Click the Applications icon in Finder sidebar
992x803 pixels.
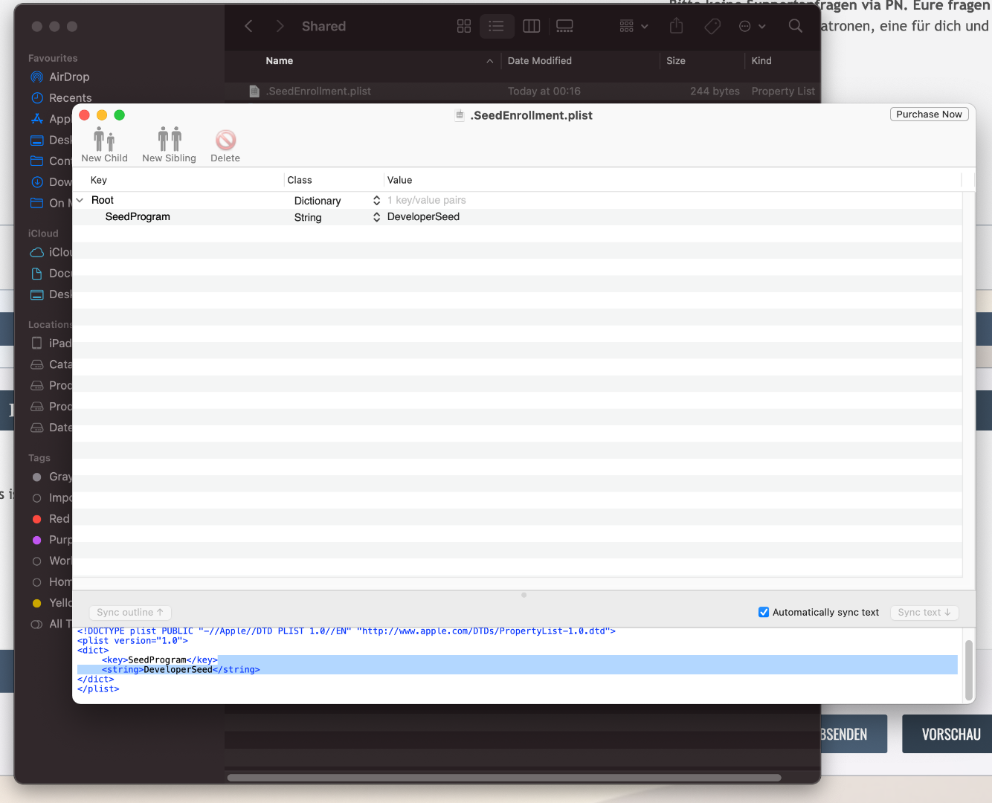point(37,119)
